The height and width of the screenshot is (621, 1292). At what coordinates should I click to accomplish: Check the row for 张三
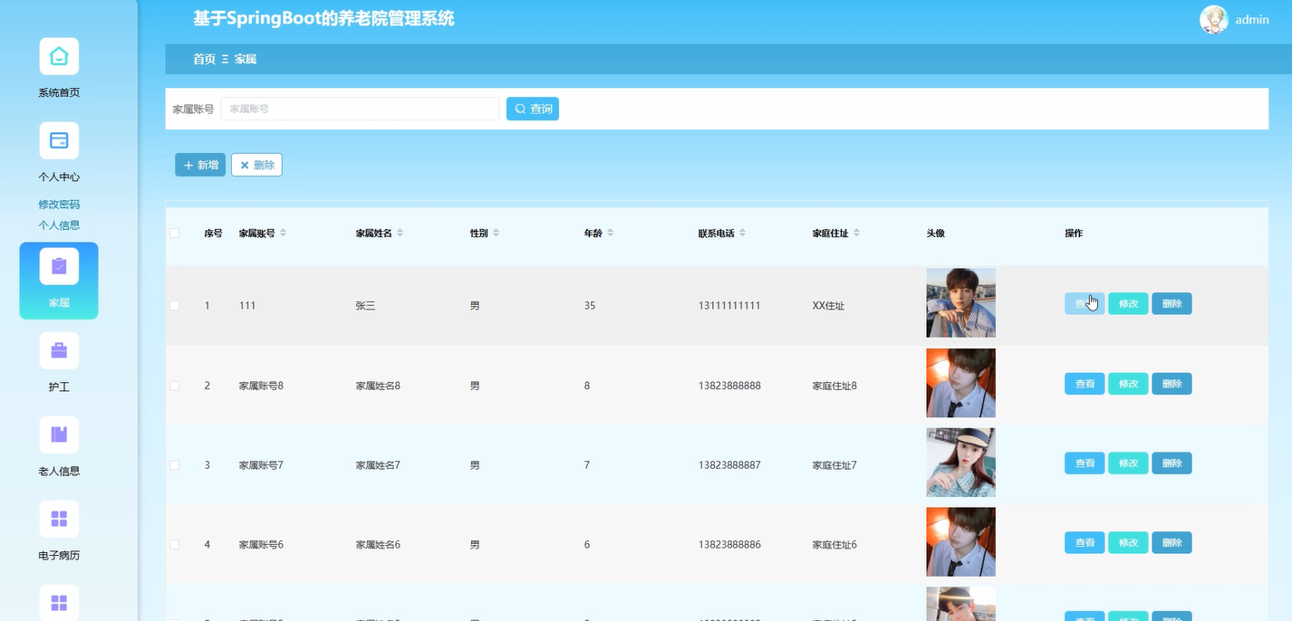pos(174,306)
